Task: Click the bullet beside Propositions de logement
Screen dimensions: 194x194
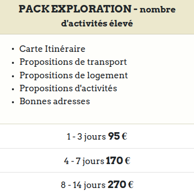Action: click(13, 76)
